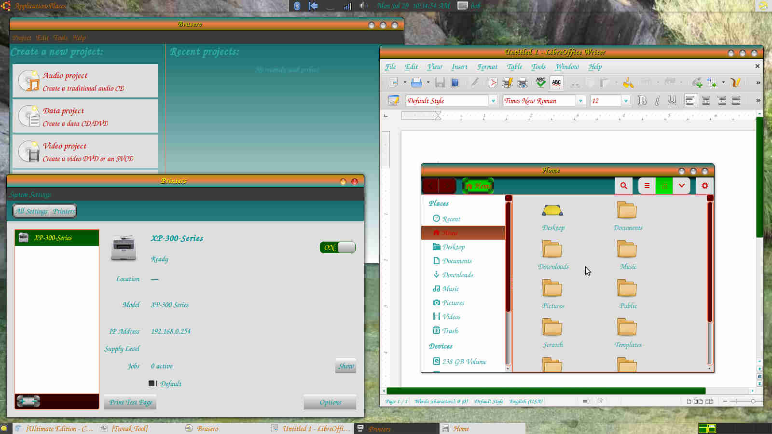
Task: Click All Settings breadcrumb in Printers
Action: tap(31, 211)
